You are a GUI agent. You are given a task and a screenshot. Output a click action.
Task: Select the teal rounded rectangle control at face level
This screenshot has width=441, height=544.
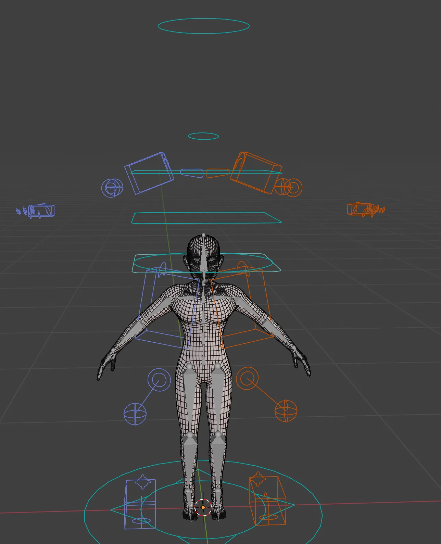click(x=206, y=263)
